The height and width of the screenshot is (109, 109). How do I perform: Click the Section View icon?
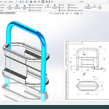[x=57, y=14]
